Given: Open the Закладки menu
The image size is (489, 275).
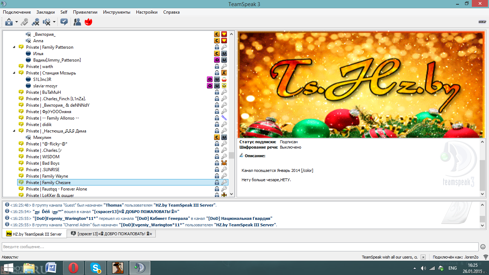Looking at the screenshot, I should click(45, 12).
